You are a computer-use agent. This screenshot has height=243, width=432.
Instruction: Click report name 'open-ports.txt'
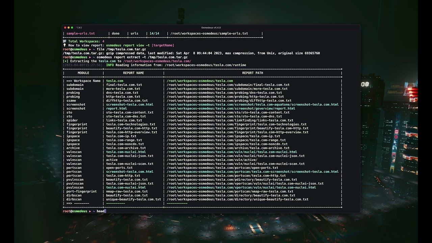pyautogui.click(x=119, y=168)
